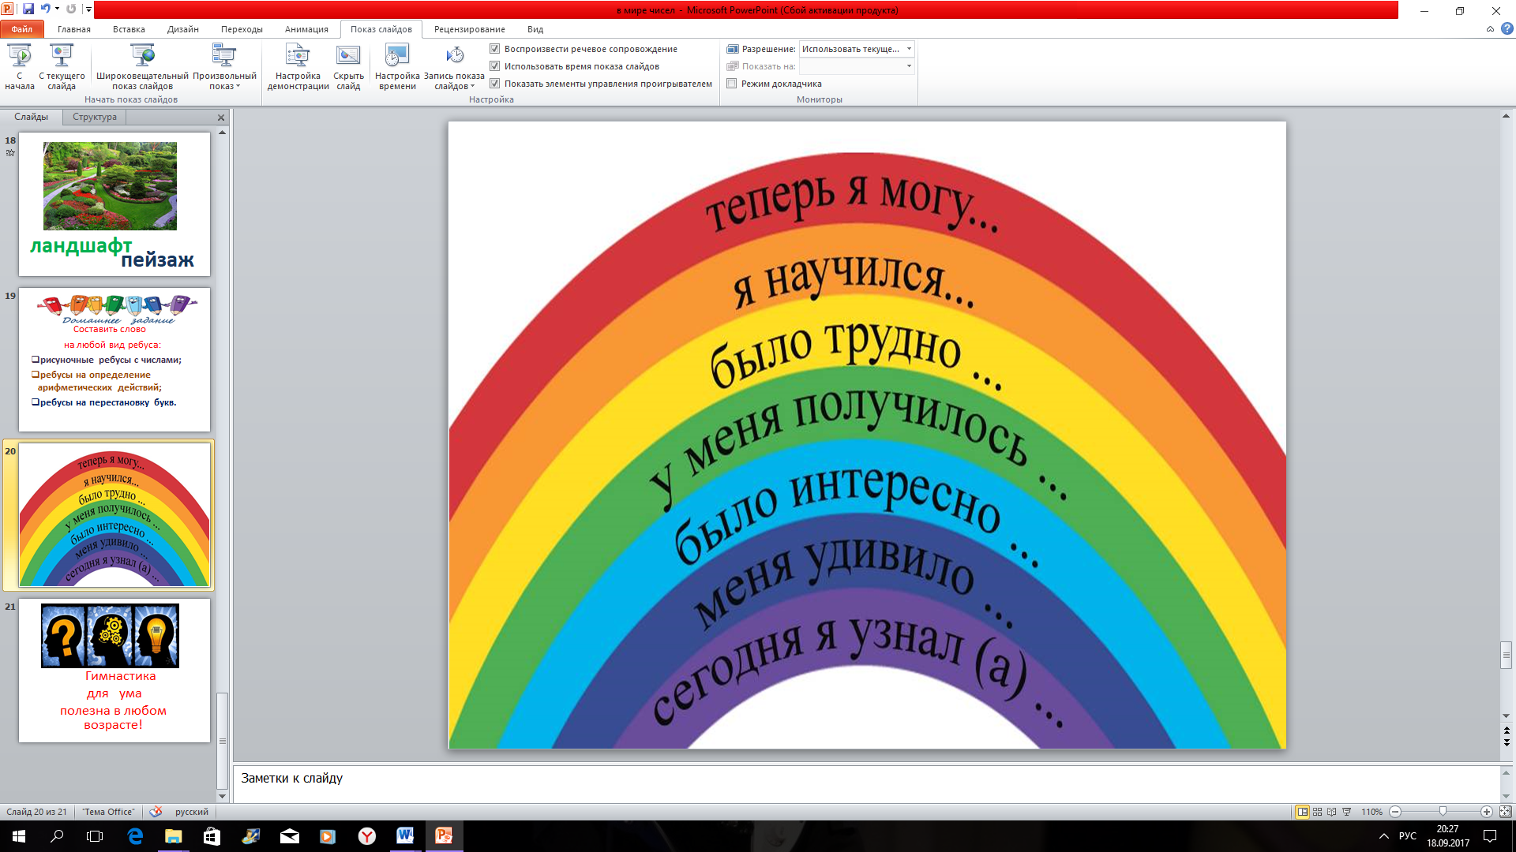Click the Redo icon in quick access toolbar
This screenshot has height=852, width=1516.
pyautogui.click(x=71, y=9)
